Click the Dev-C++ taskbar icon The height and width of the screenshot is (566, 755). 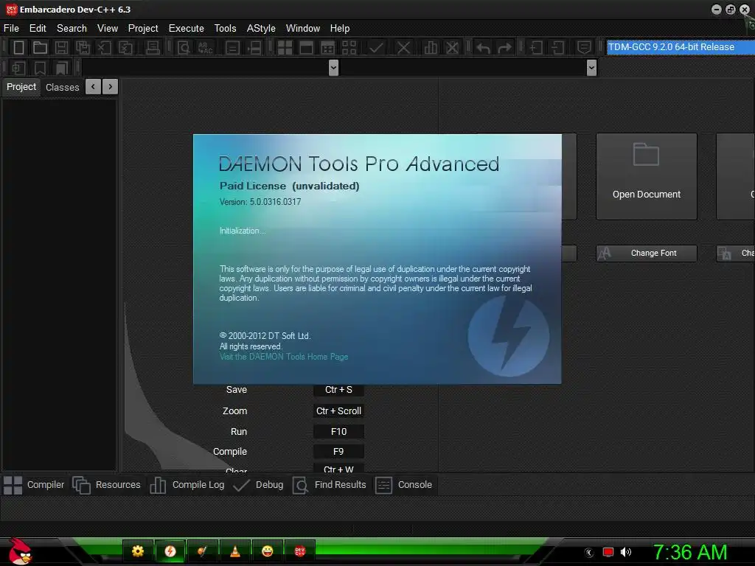coord(299,551)
